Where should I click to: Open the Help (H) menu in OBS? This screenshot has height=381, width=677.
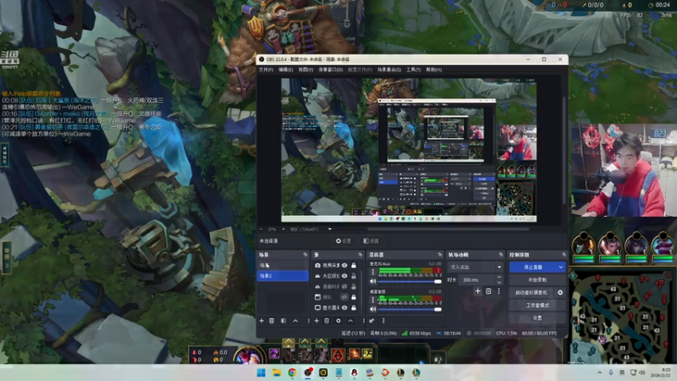pyautogui.click(x=434, y=69)
